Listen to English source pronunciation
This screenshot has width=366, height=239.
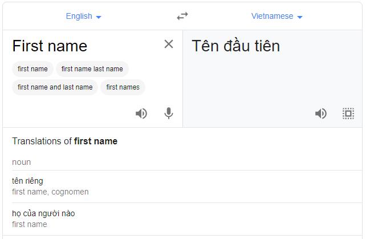point(141,114)
